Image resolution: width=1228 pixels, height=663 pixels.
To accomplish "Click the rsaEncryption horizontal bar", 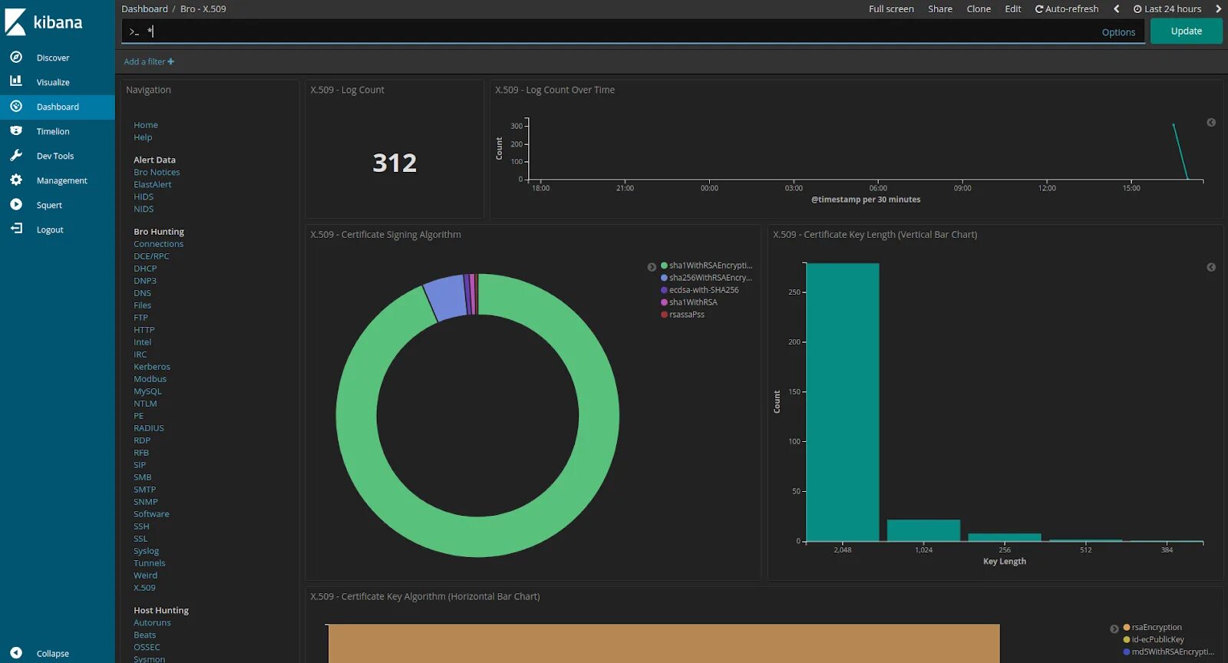I will click(664, 644).
